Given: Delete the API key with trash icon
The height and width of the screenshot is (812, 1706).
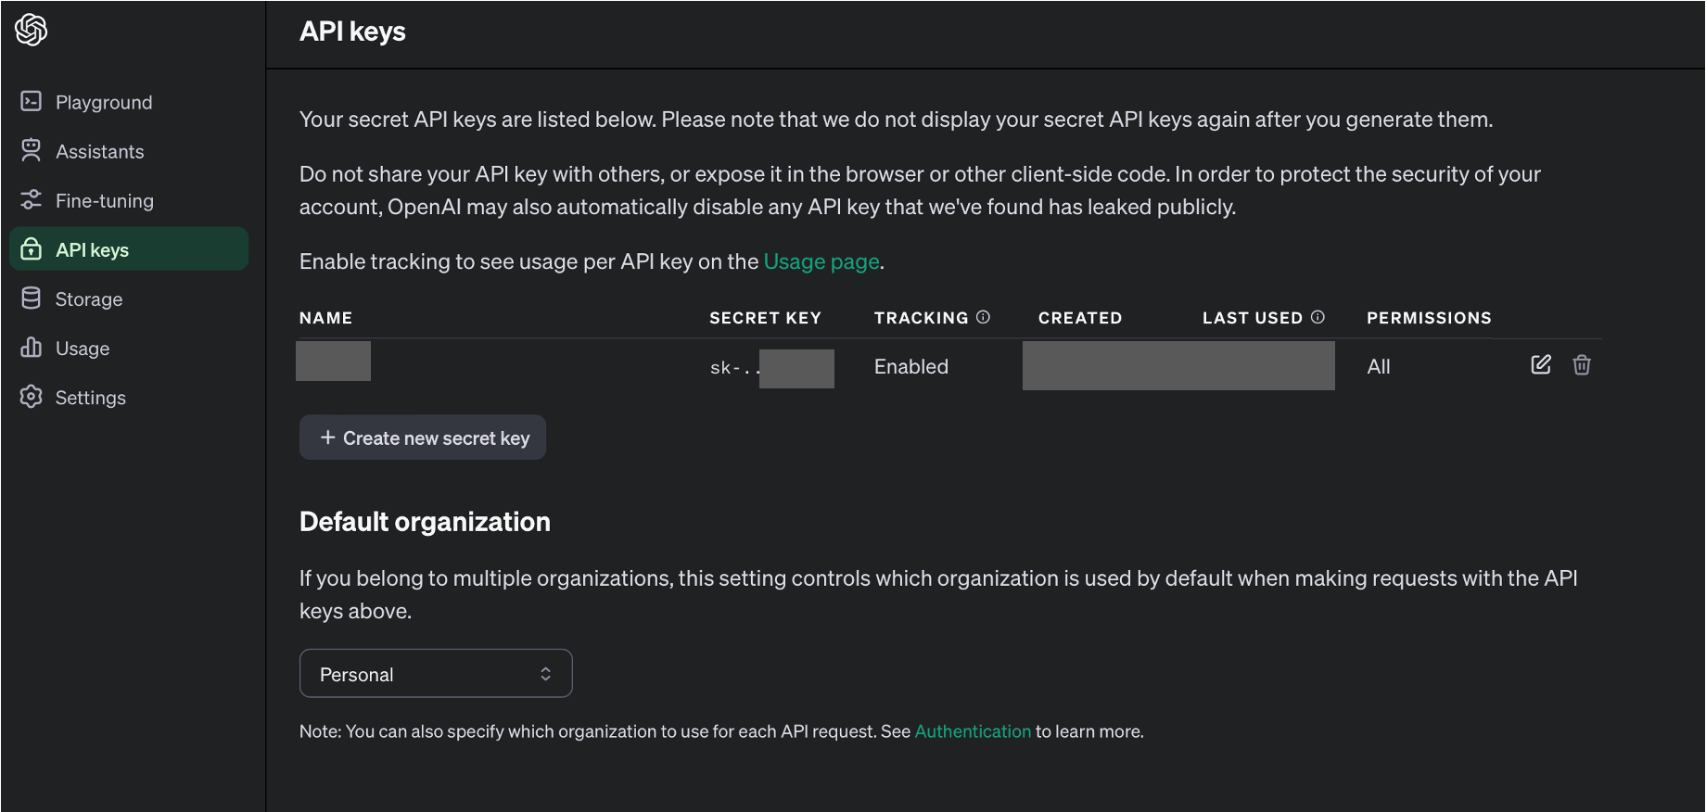Looking at the screenshot, I should pos(1582,365).
